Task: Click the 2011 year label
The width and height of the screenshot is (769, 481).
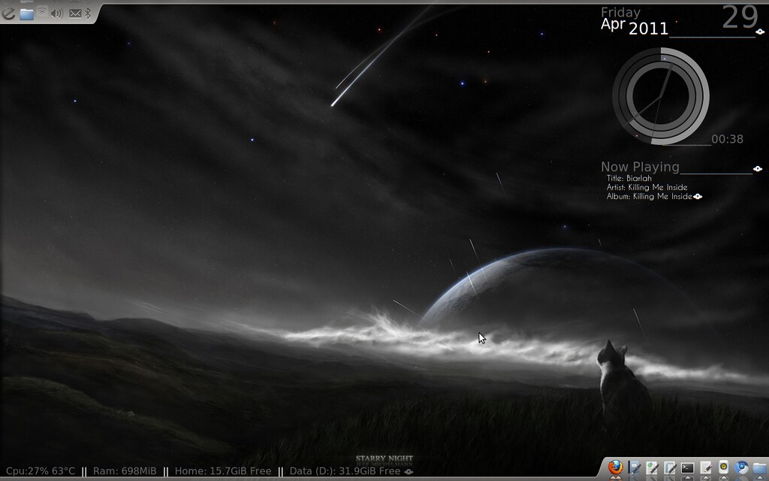Action: click(x=648, y=29)
